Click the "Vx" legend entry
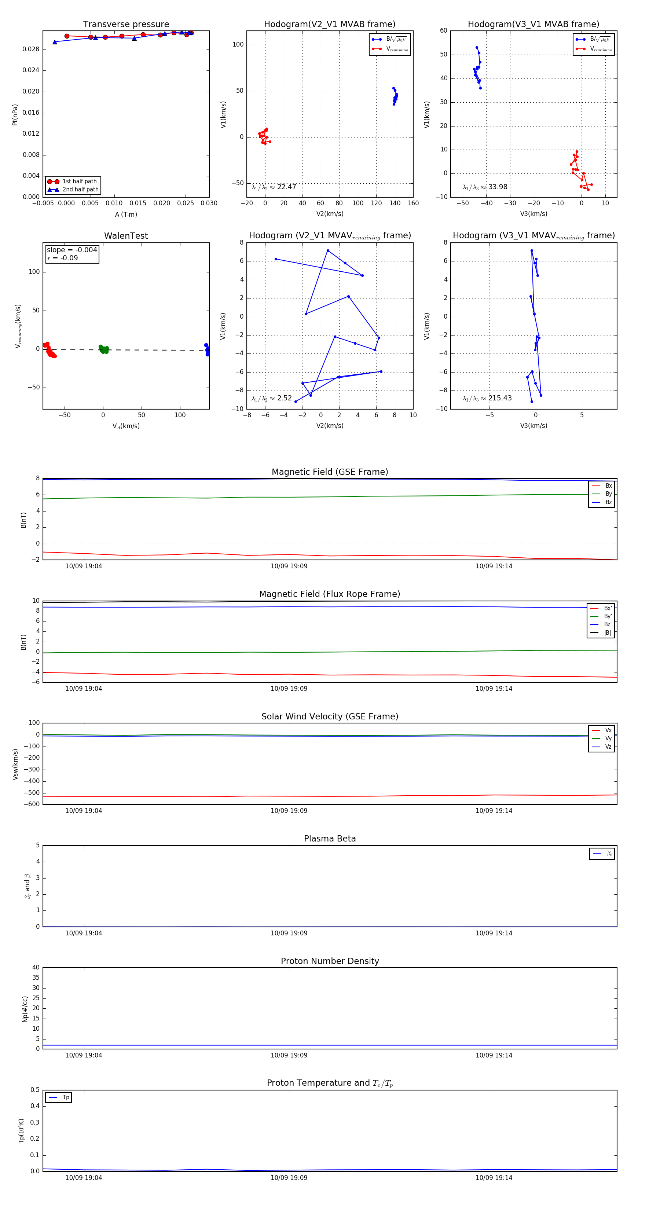This screenshot has width=660, height=1210. [x=602, y=730]
